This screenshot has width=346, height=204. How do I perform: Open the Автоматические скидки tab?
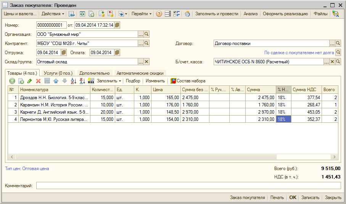coord(140,73)
